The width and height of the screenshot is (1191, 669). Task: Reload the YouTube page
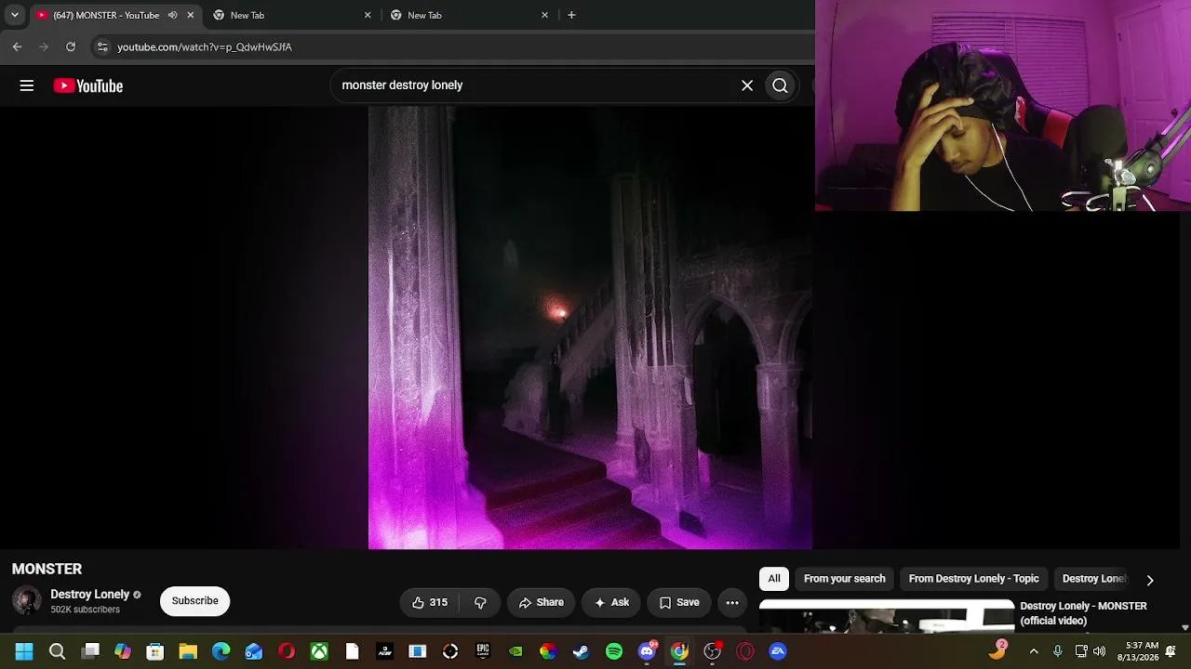click(x=71, y=46)
